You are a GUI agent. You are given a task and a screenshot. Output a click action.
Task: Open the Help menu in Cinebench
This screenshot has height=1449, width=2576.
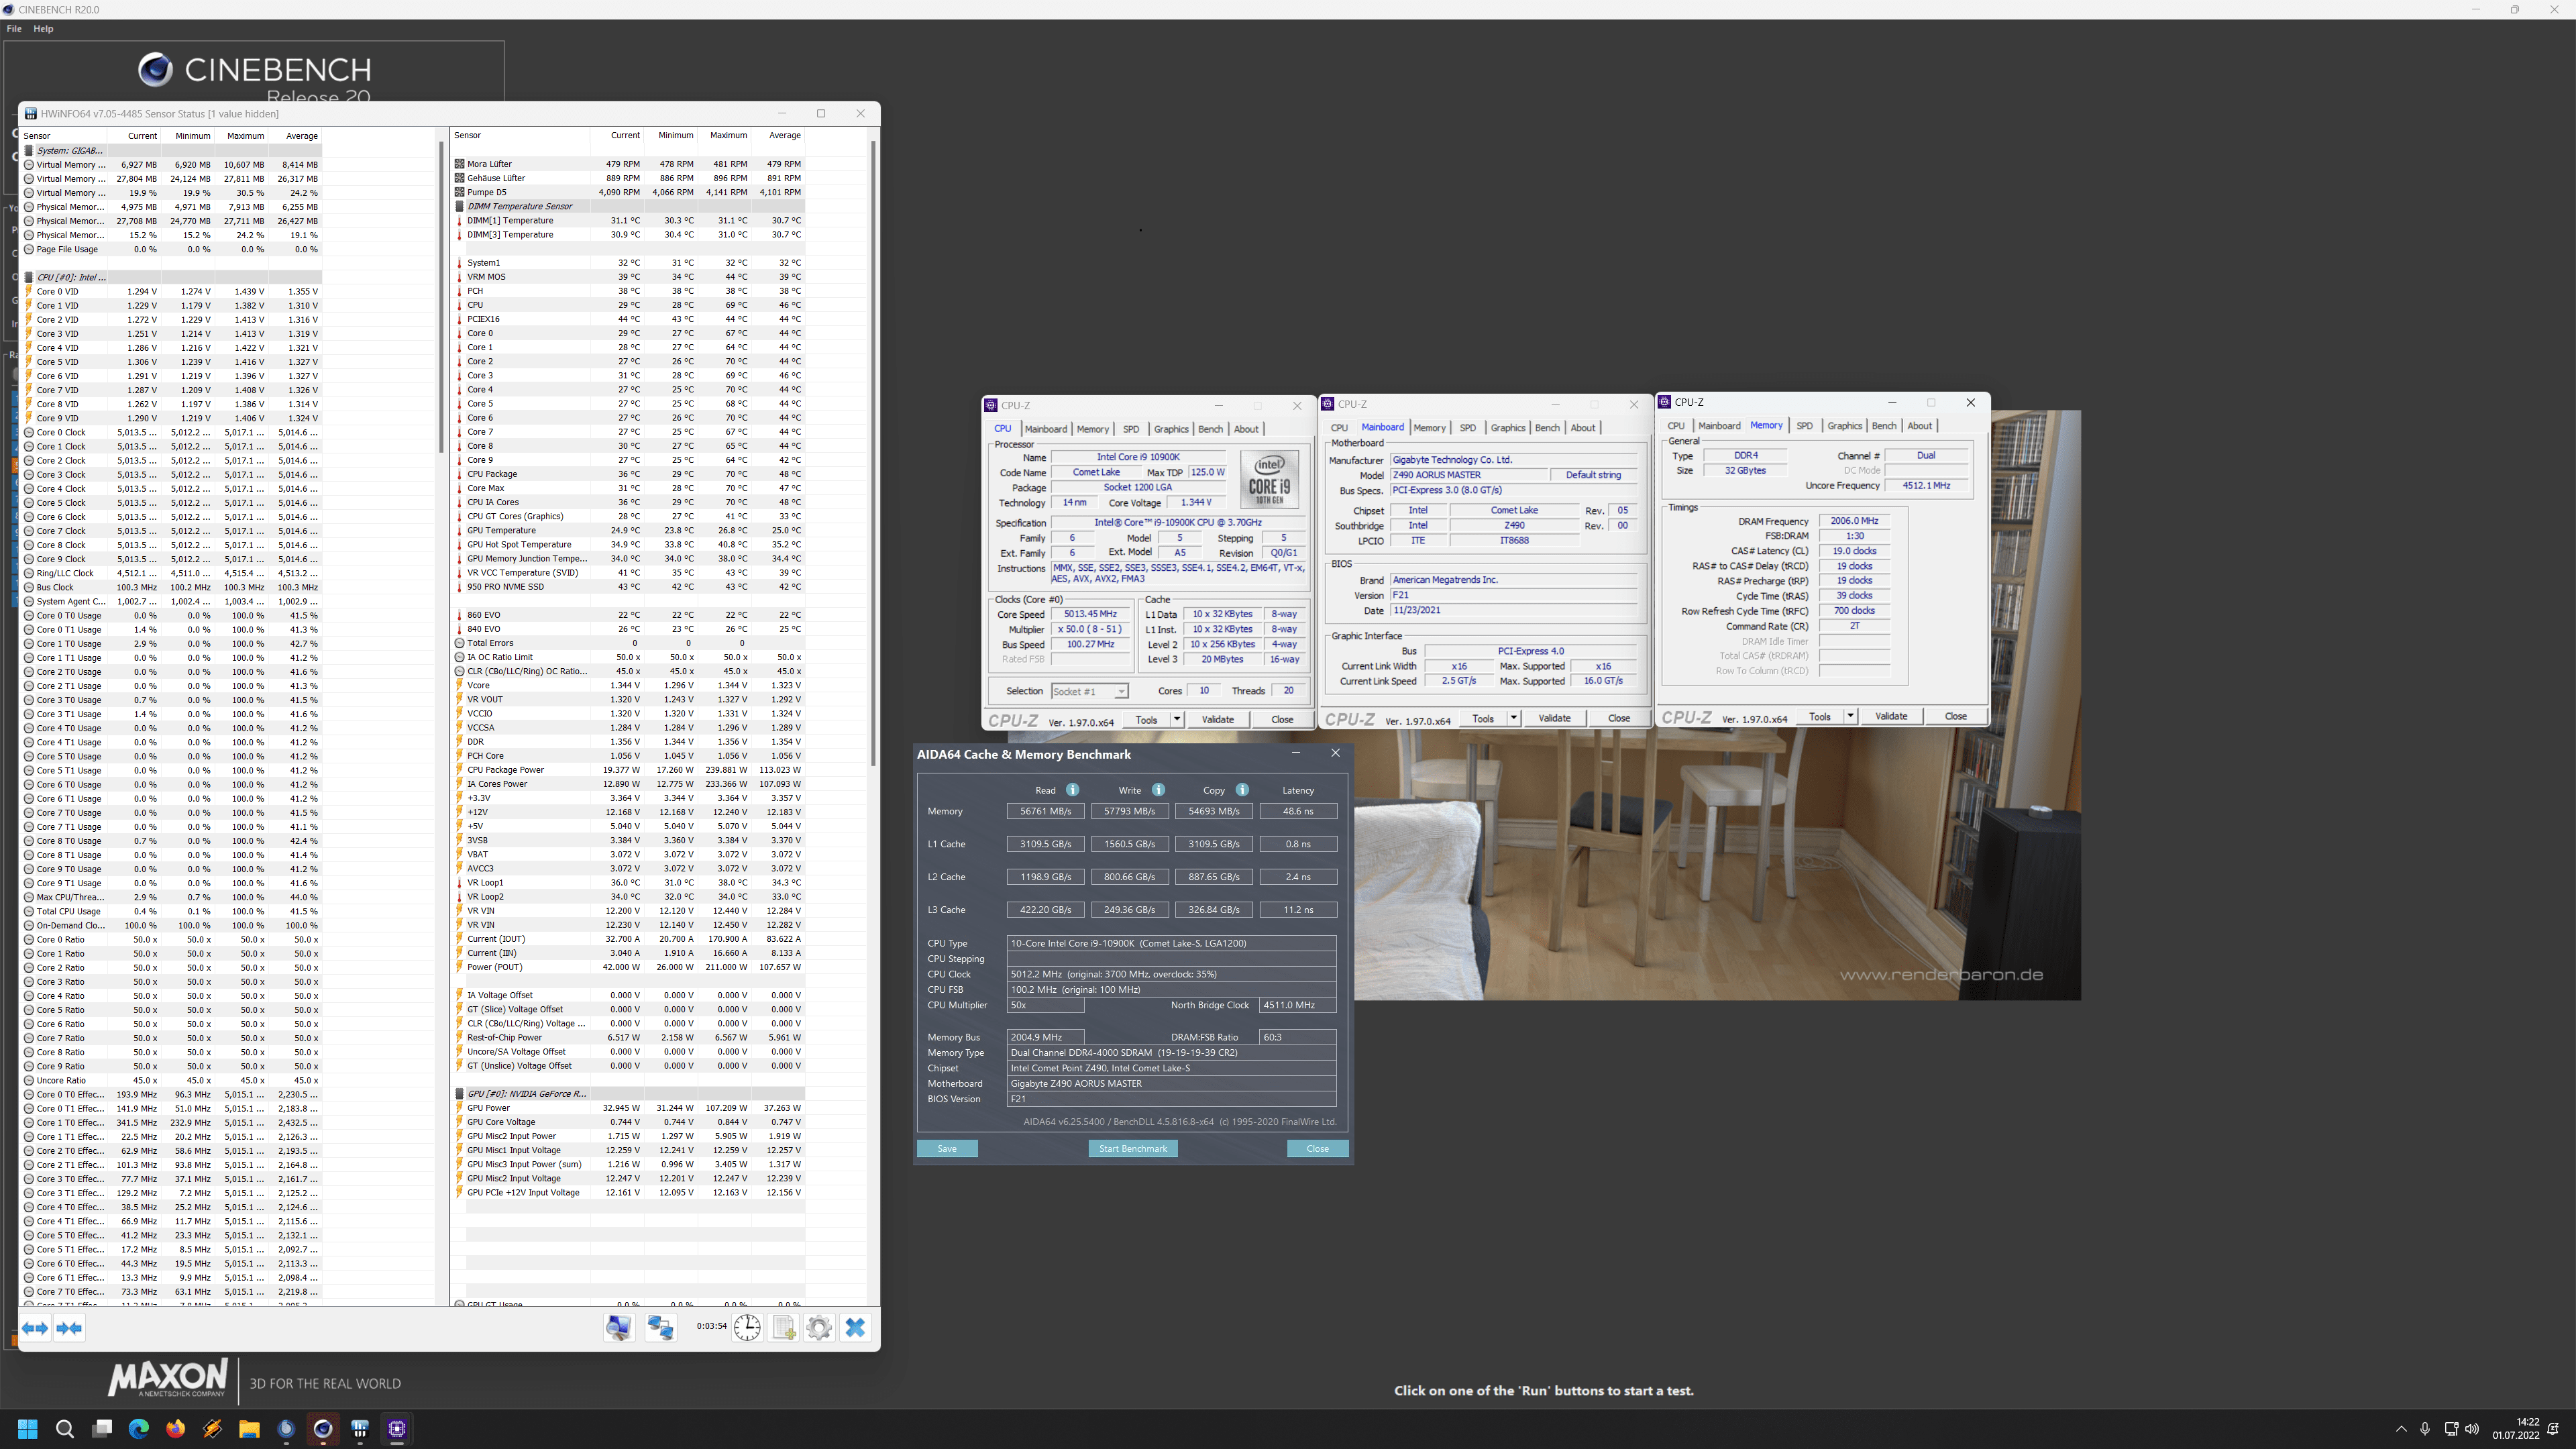(x=43, y=29)
